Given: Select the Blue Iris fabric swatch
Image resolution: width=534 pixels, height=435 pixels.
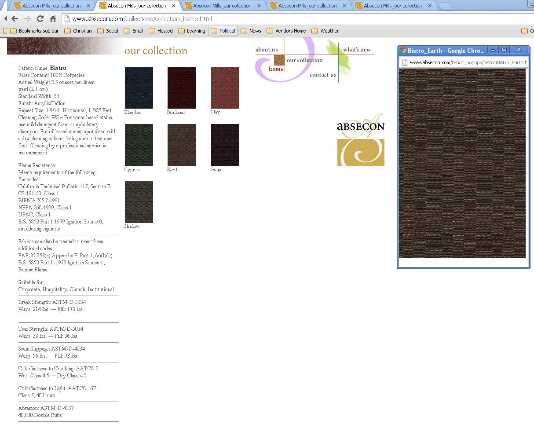Looking at the screenshot, I should (139, 88).
